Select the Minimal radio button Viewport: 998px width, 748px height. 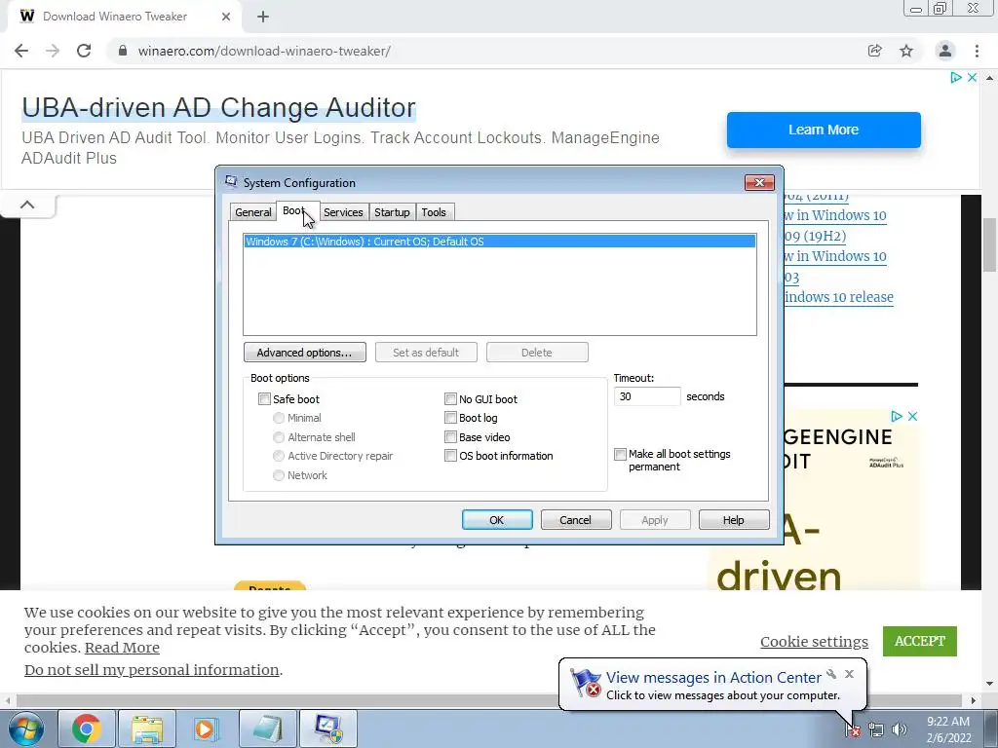(278, 418)
